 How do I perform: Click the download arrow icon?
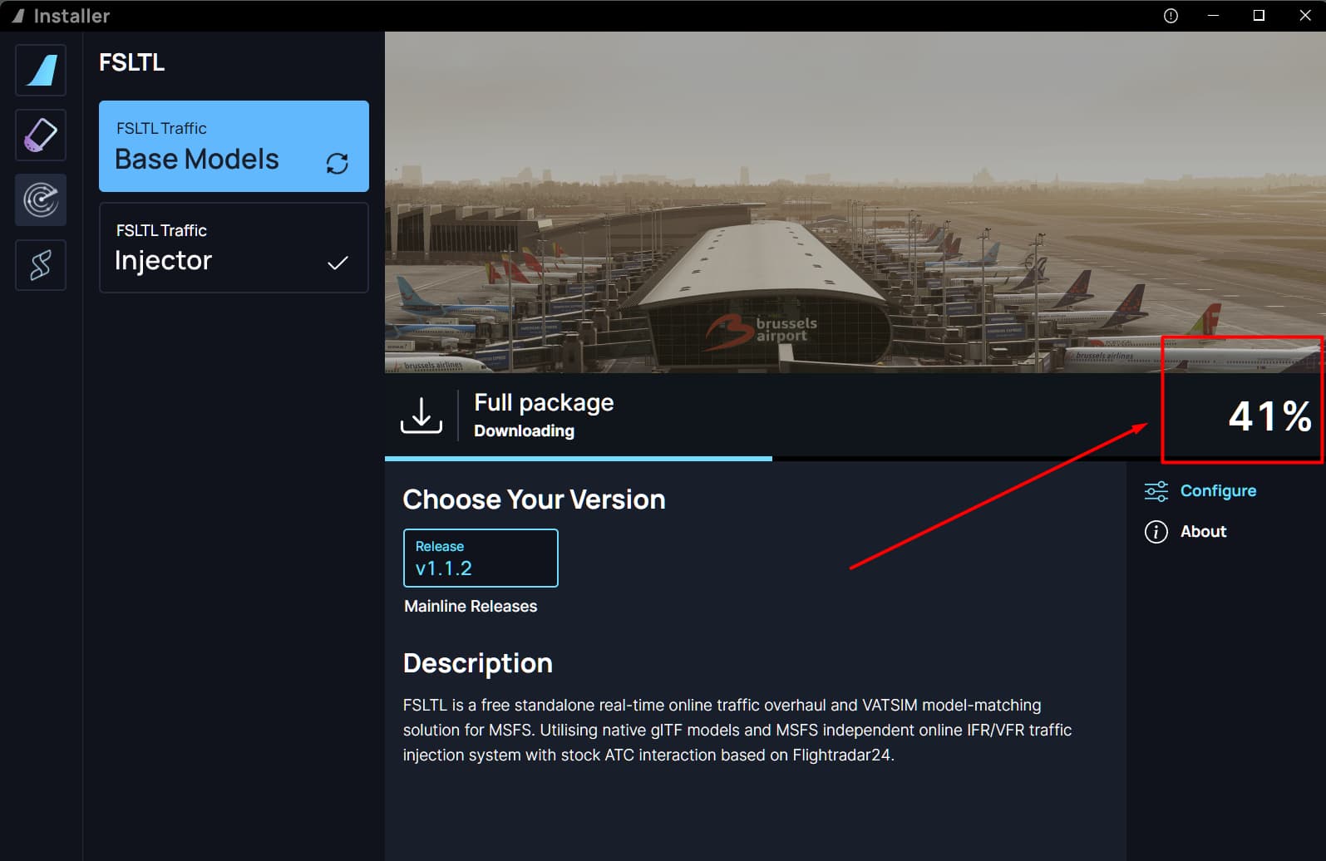(421, 415)
